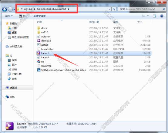Click the 15,844 KB size cell
Image resolution: width=168 pixels, height=133 pixels.
(145, 70)
